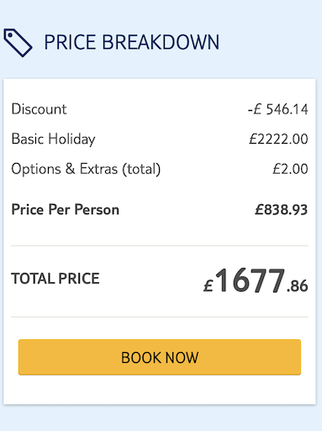The image size is (322, 431).
Task: Click the divider above TOTAL PRICE
Action: tap(160, 246)
